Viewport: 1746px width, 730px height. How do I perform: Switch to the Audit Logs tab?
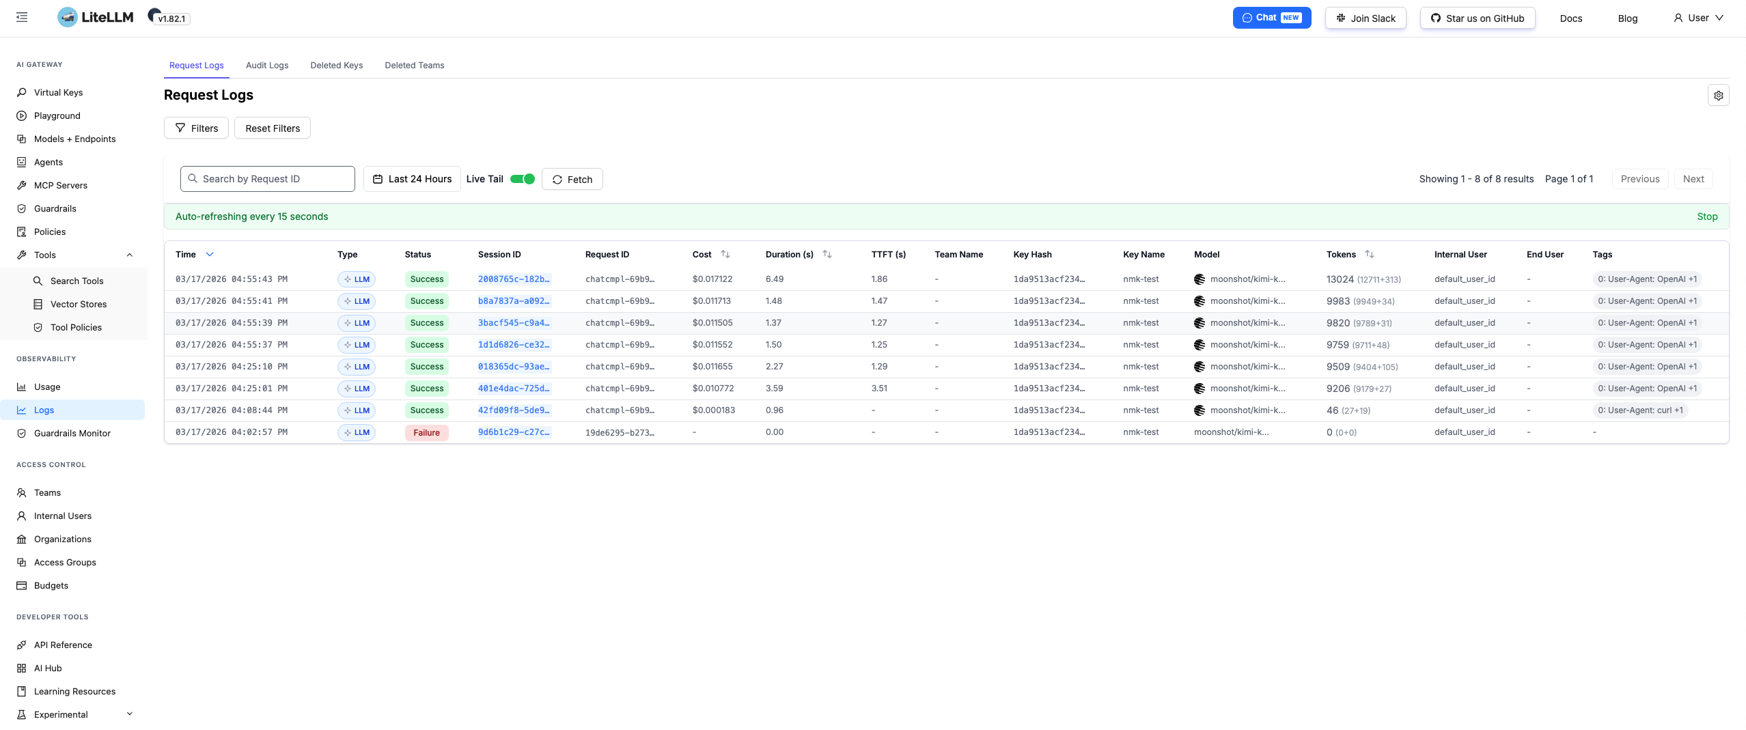click(x=267, y=66)
